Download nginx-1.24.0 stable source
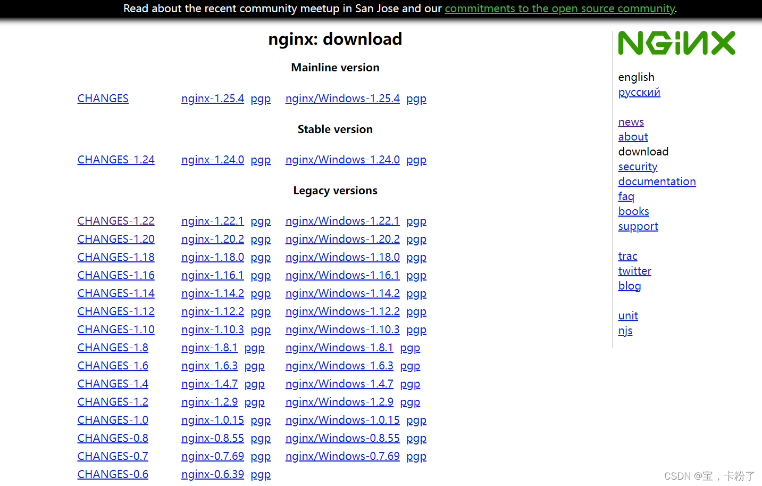762x486 pixels. pos(213,160)
